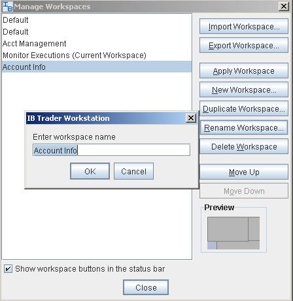This screenshot has height=301, width=293.
Task: Close the Manage Workspaces window via Close button
Action: tap(146, 287)
